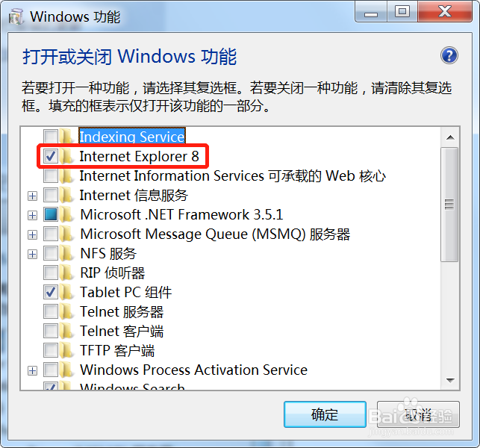Select the Indexing Service folder icon
480x448 pixels.
coord(66,136)
